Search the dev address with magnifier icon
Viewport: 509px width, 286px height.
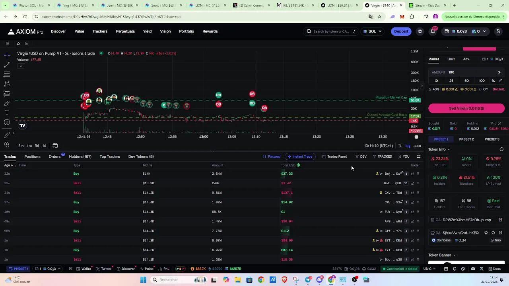click(493, 233)
